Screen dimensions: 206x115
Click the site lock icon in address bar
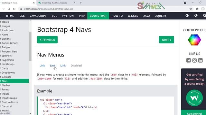click(x=21, y=9)
